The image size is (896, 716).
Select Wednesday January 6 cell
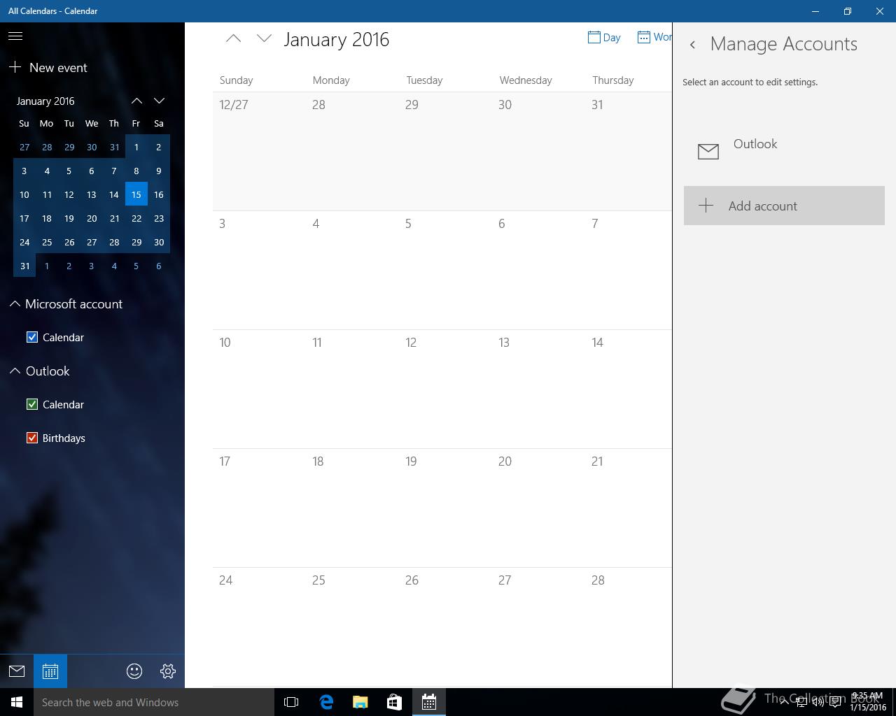pos(538,271)
